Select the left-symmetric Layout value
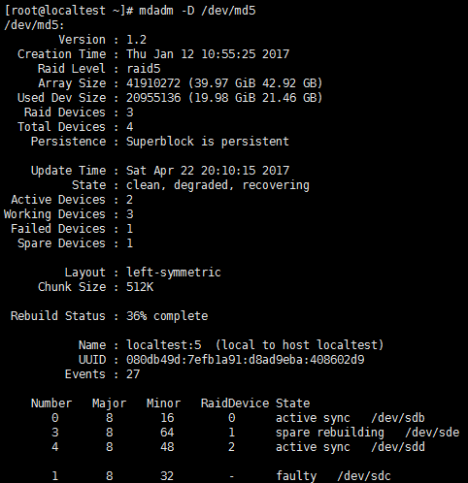Image resolution: width=468 pixels, height=483 pixels. [174, 273]
